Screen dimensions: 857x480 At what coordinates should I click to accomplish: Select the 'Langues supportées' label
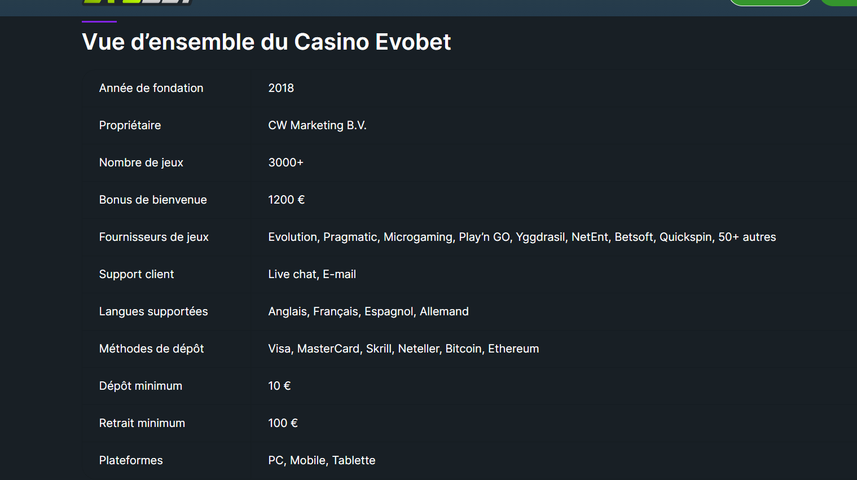(x=153, y=311)
